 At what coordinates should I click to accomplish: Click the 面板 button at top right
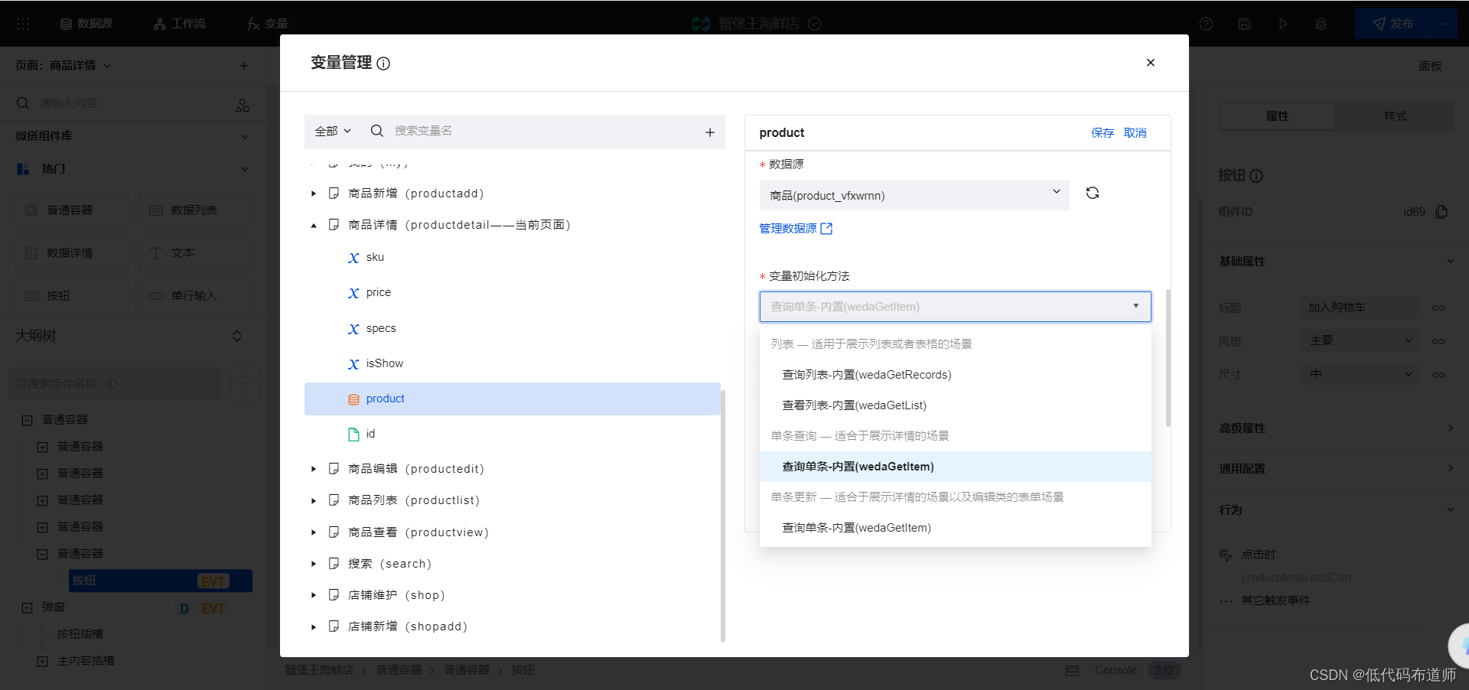tap(1430, 67)
